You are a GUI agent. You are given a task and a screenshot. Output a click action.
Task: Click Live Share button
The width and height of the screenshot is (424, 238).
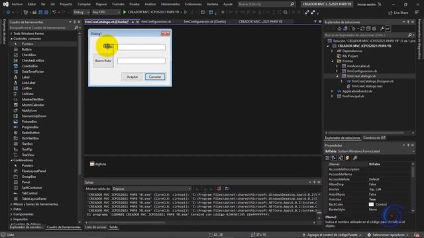(x=398, y=13)
